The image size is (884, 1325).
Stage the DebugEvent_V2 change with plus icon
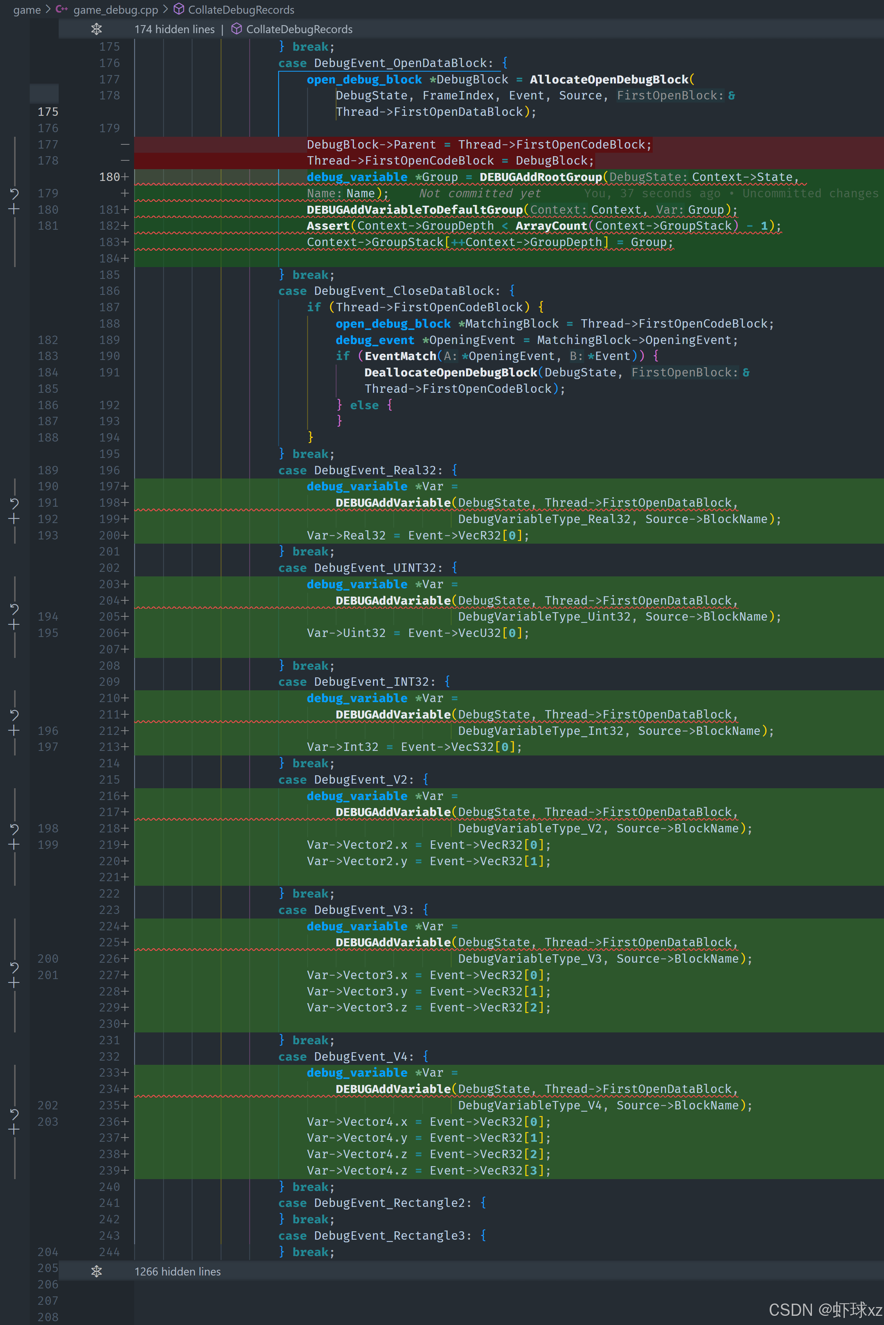point(14,844)
